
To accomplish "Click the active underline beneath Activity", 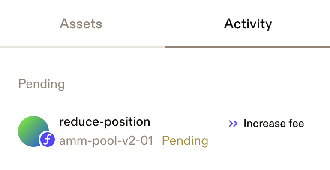I will point(247,47).
